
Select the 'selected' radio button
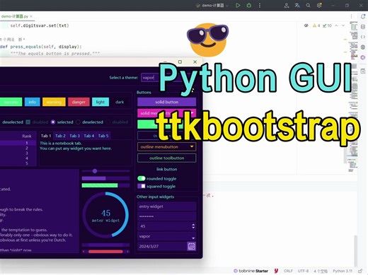coord(53,122)
